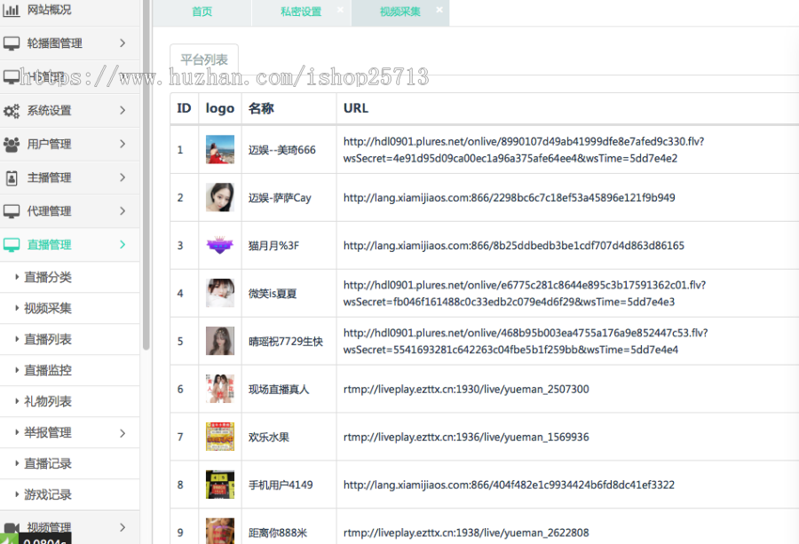Click the gears icon for 系统设置
The image size is (799, 544).
pyautogui.click(x=12, y=111)
